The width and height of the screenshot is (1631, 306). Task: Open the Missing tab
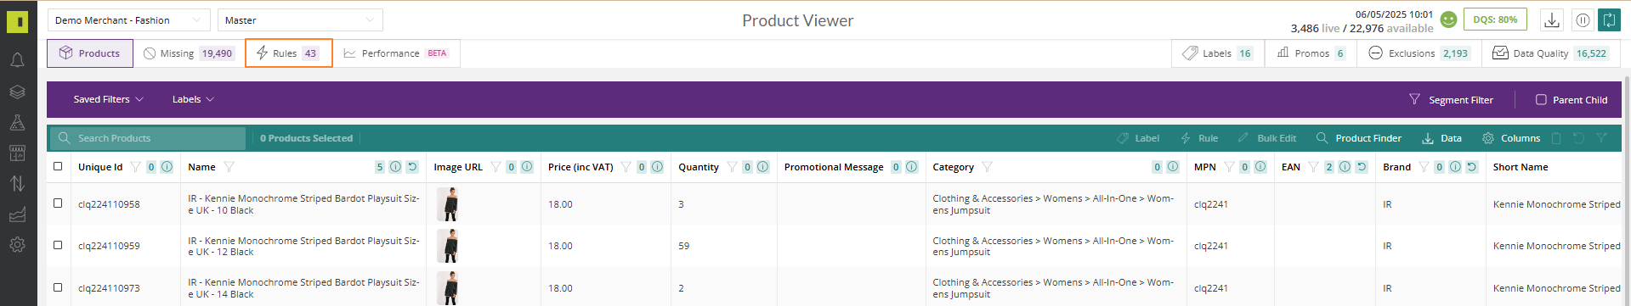(189, 53)
